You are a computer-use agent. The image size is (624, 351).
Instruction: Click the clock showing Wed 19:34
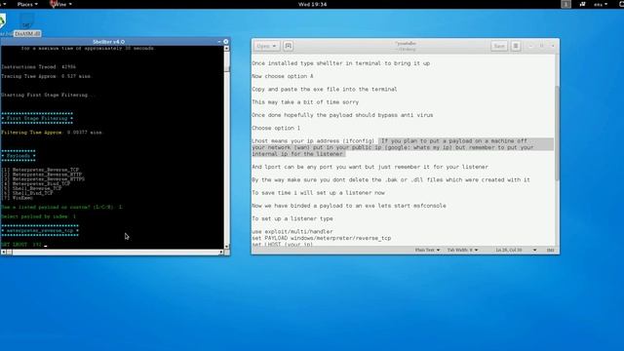pyautogui.click(x=312, y=4)
